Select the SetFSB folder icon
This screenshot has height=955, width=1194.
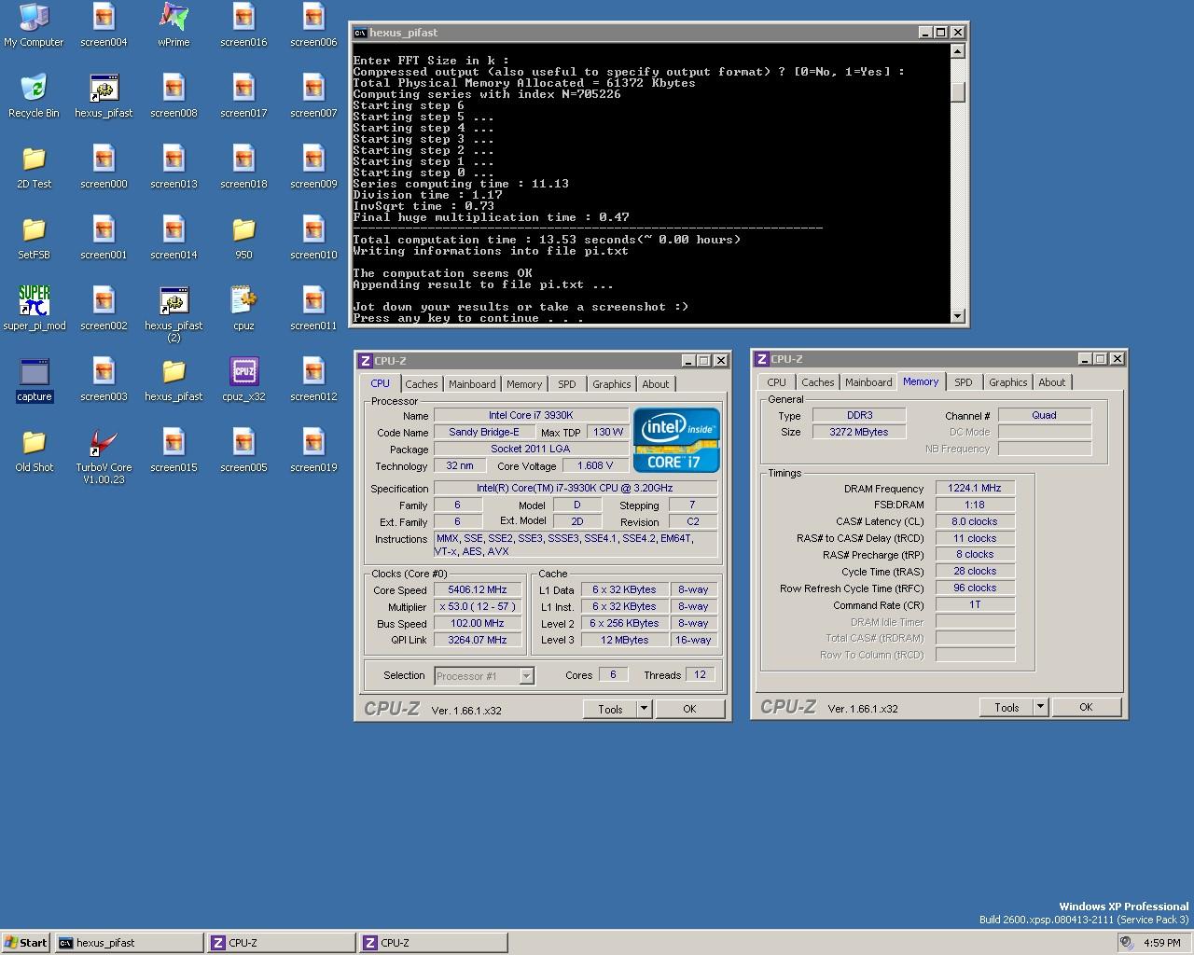[34, 238]
